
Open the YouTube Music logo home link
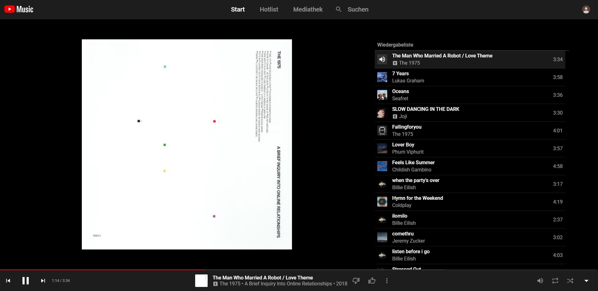click(x=19, y=9)
